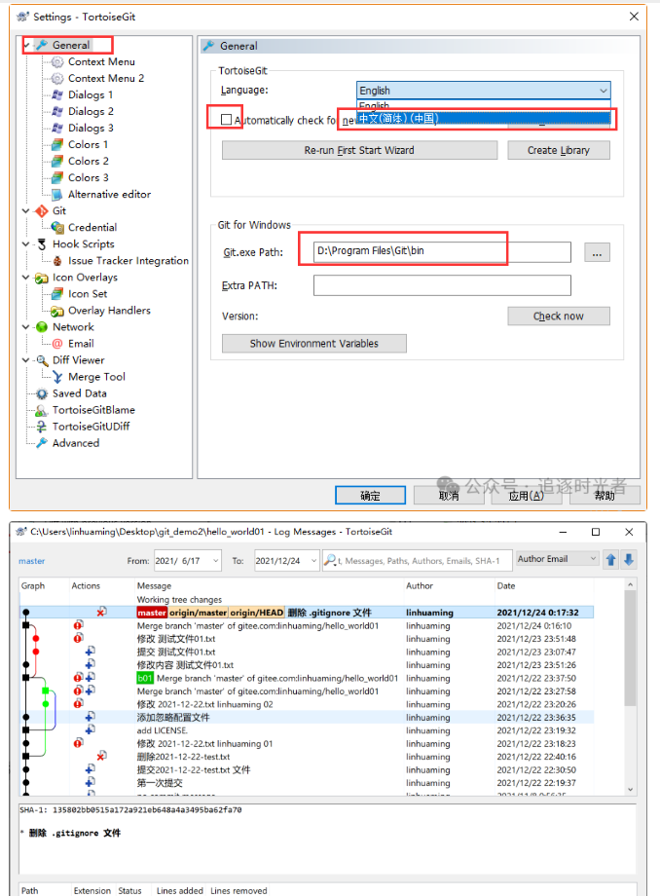
Task: Click the Date column header
Action: 506,585
